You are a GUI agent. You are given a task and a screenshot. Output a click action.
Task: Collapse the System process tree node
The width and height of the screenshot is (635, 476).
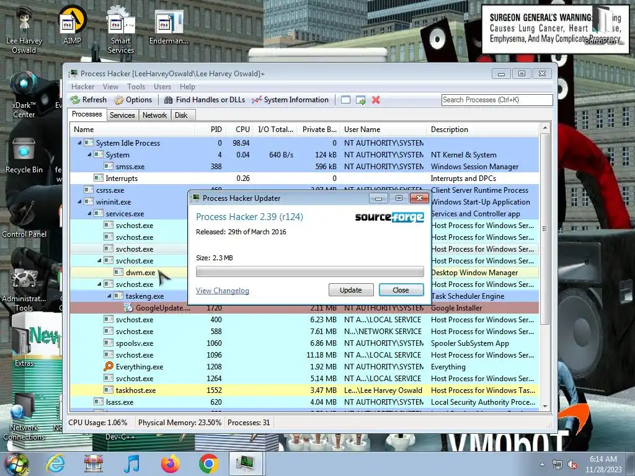point(89,154)
